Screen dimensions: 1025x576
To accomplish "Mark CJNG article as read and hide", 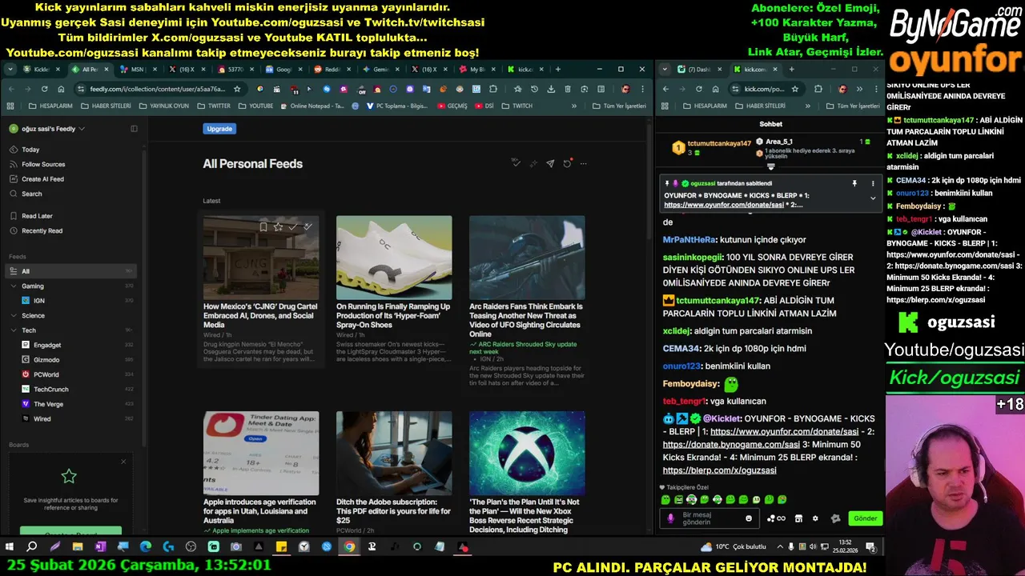I will coord(307,226).
